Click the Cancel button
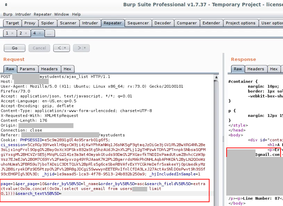The width and height of the screenshot is (283, 206). (39, 48)
